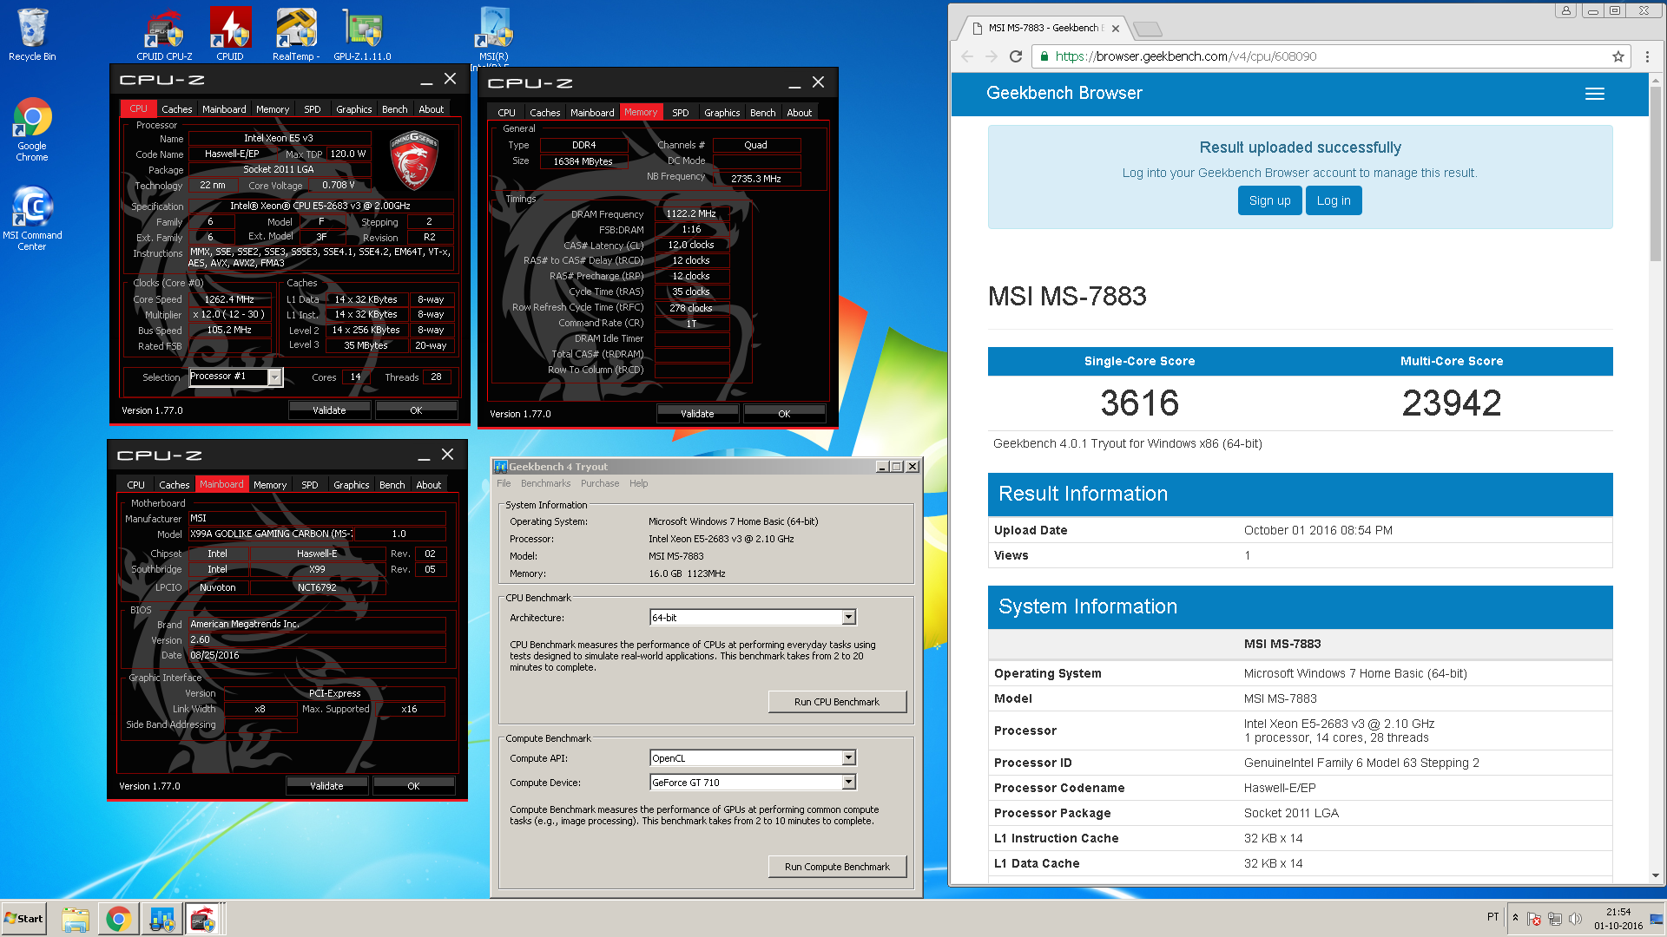This screenshot has width=1667, height=937.
Task: Launch Google Chrome desktop icon
Action: coord(32,130)
